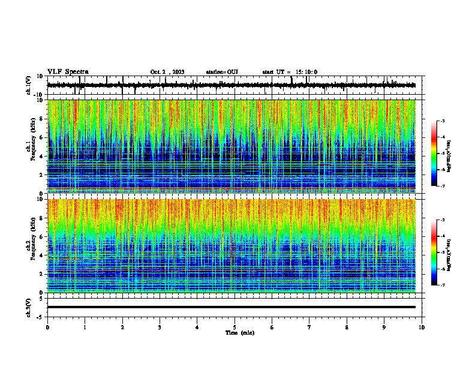Click time axis tick label "8"

347,327
